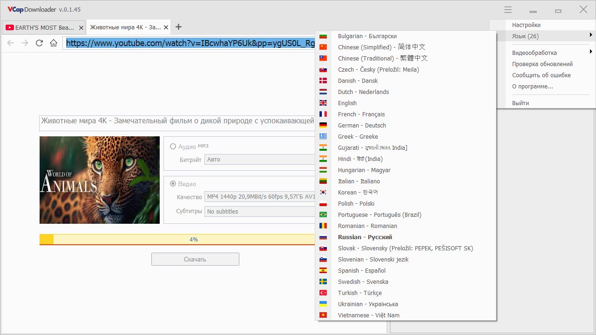Go to the home page icon
Image resolution: width=596 pixels, height=335 pixels.
pos(54,43)
